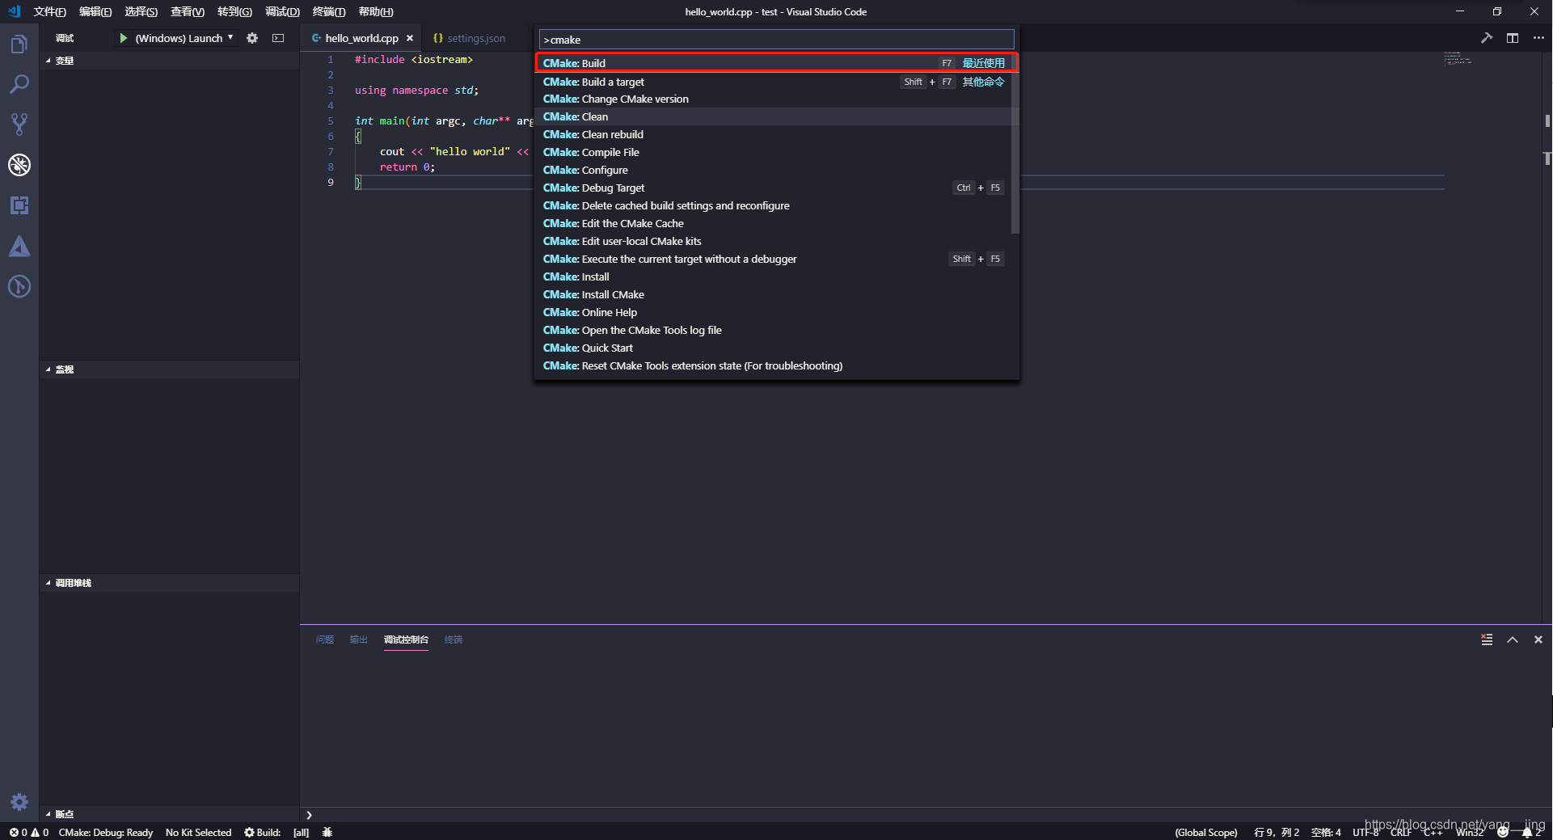This screenshot has width=1553, height=840.
Task: Open the Debug view icon
Action: (19, 165)
